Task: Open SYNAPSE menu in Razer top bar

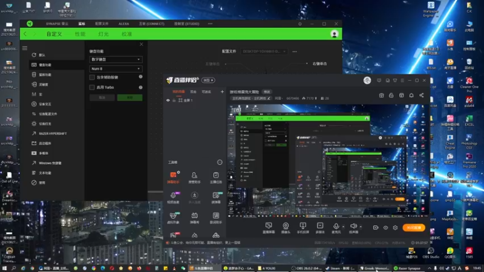Action: pyautogui.click(x=57, y=24)
